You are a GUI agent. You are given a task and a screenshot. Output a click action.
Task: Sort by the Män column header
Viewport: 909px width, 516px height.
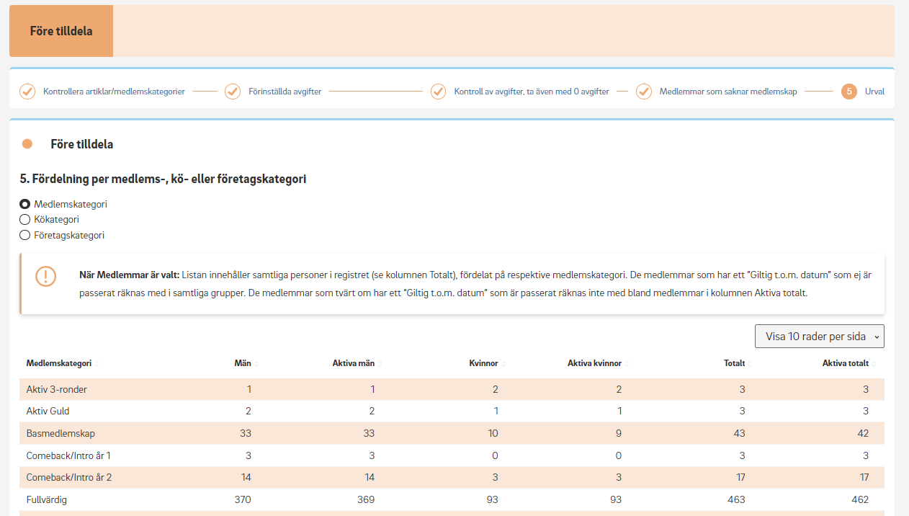point(243,363)
